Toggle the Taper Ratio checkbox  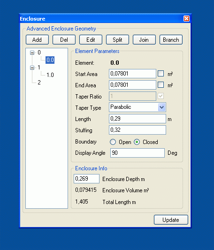[x=160, y=96]
